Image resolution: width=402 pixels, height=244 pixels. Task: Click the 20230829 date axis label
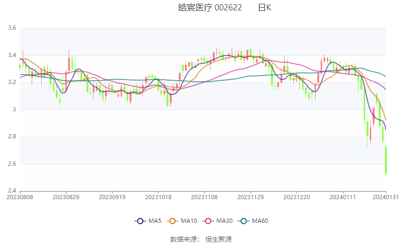point(66,197)
